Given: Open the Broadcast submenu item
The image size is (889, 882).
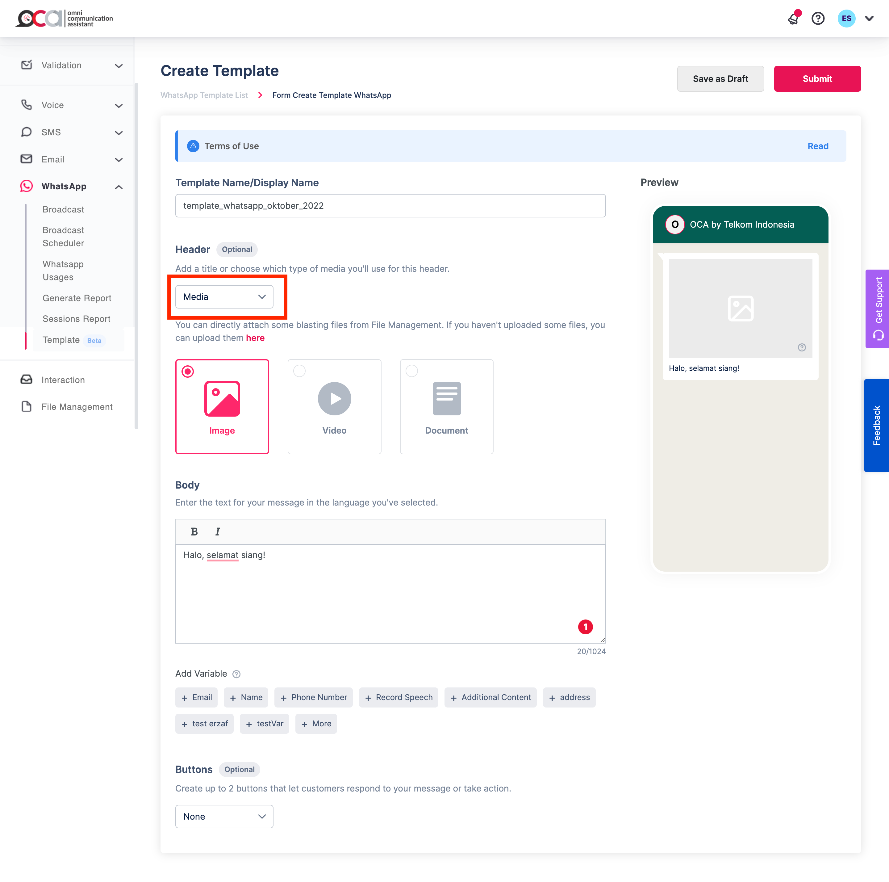Looking at the screenshot, I should [x=63, y=209].
